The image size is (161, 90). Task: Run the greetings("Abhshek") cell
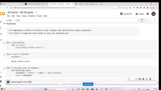click(8, 82)
